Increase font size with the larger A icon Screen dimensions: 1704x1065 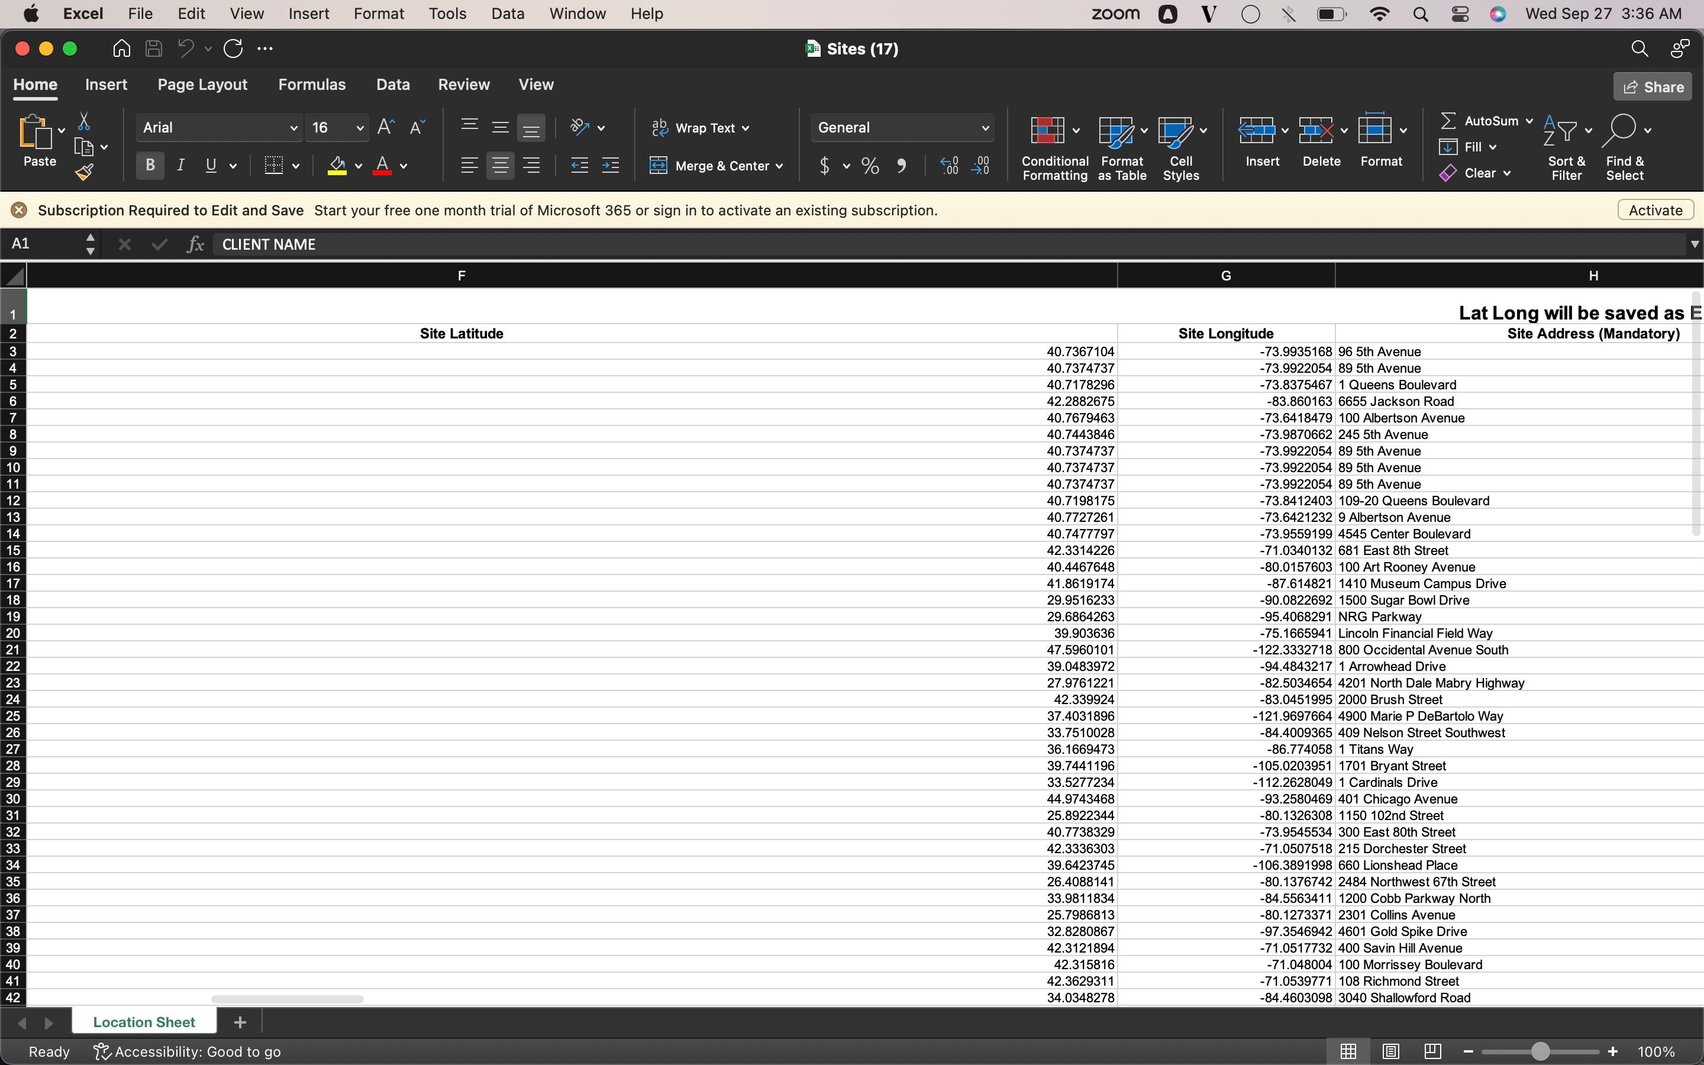(386, 127)
